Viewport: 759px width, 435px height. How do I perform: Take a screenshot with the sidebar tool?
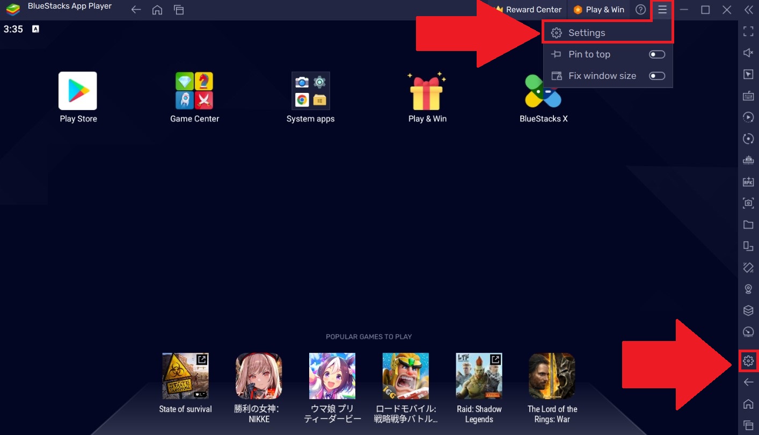tap(748, 203)
